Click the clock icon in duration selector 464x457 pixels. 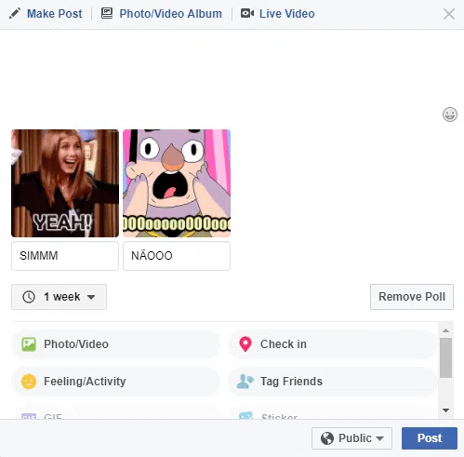tap(29, 297)
